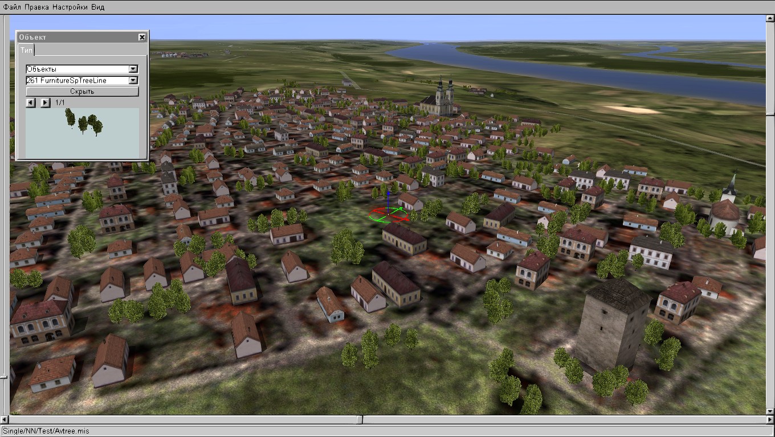775x437 pixels.
Task: Expand the 261 FurnitureSpTreeLine dropdown
Action: click(133, 80)
